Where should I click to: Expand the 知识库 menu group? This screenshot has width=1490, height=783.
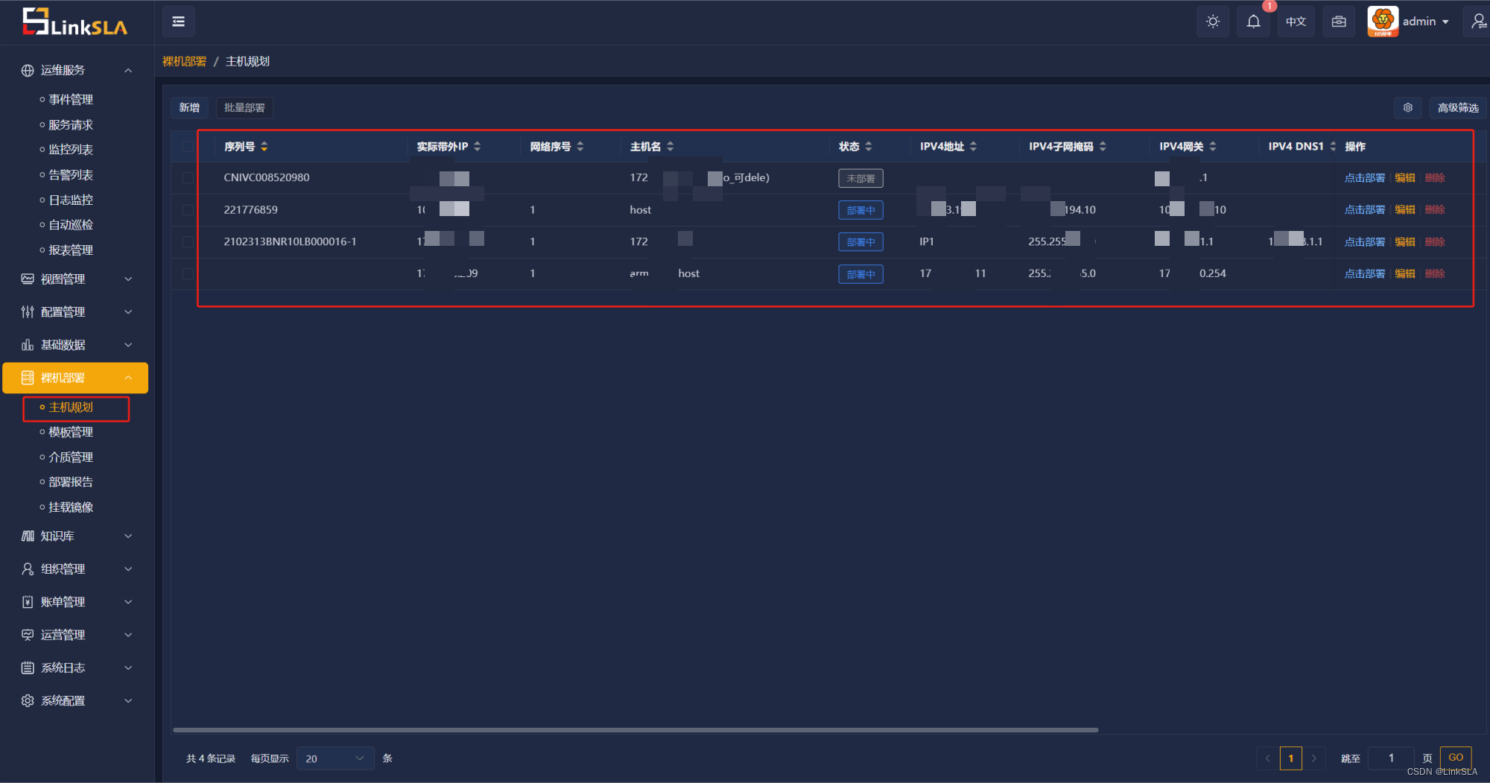pyautogui.click(x=128, y=536)
